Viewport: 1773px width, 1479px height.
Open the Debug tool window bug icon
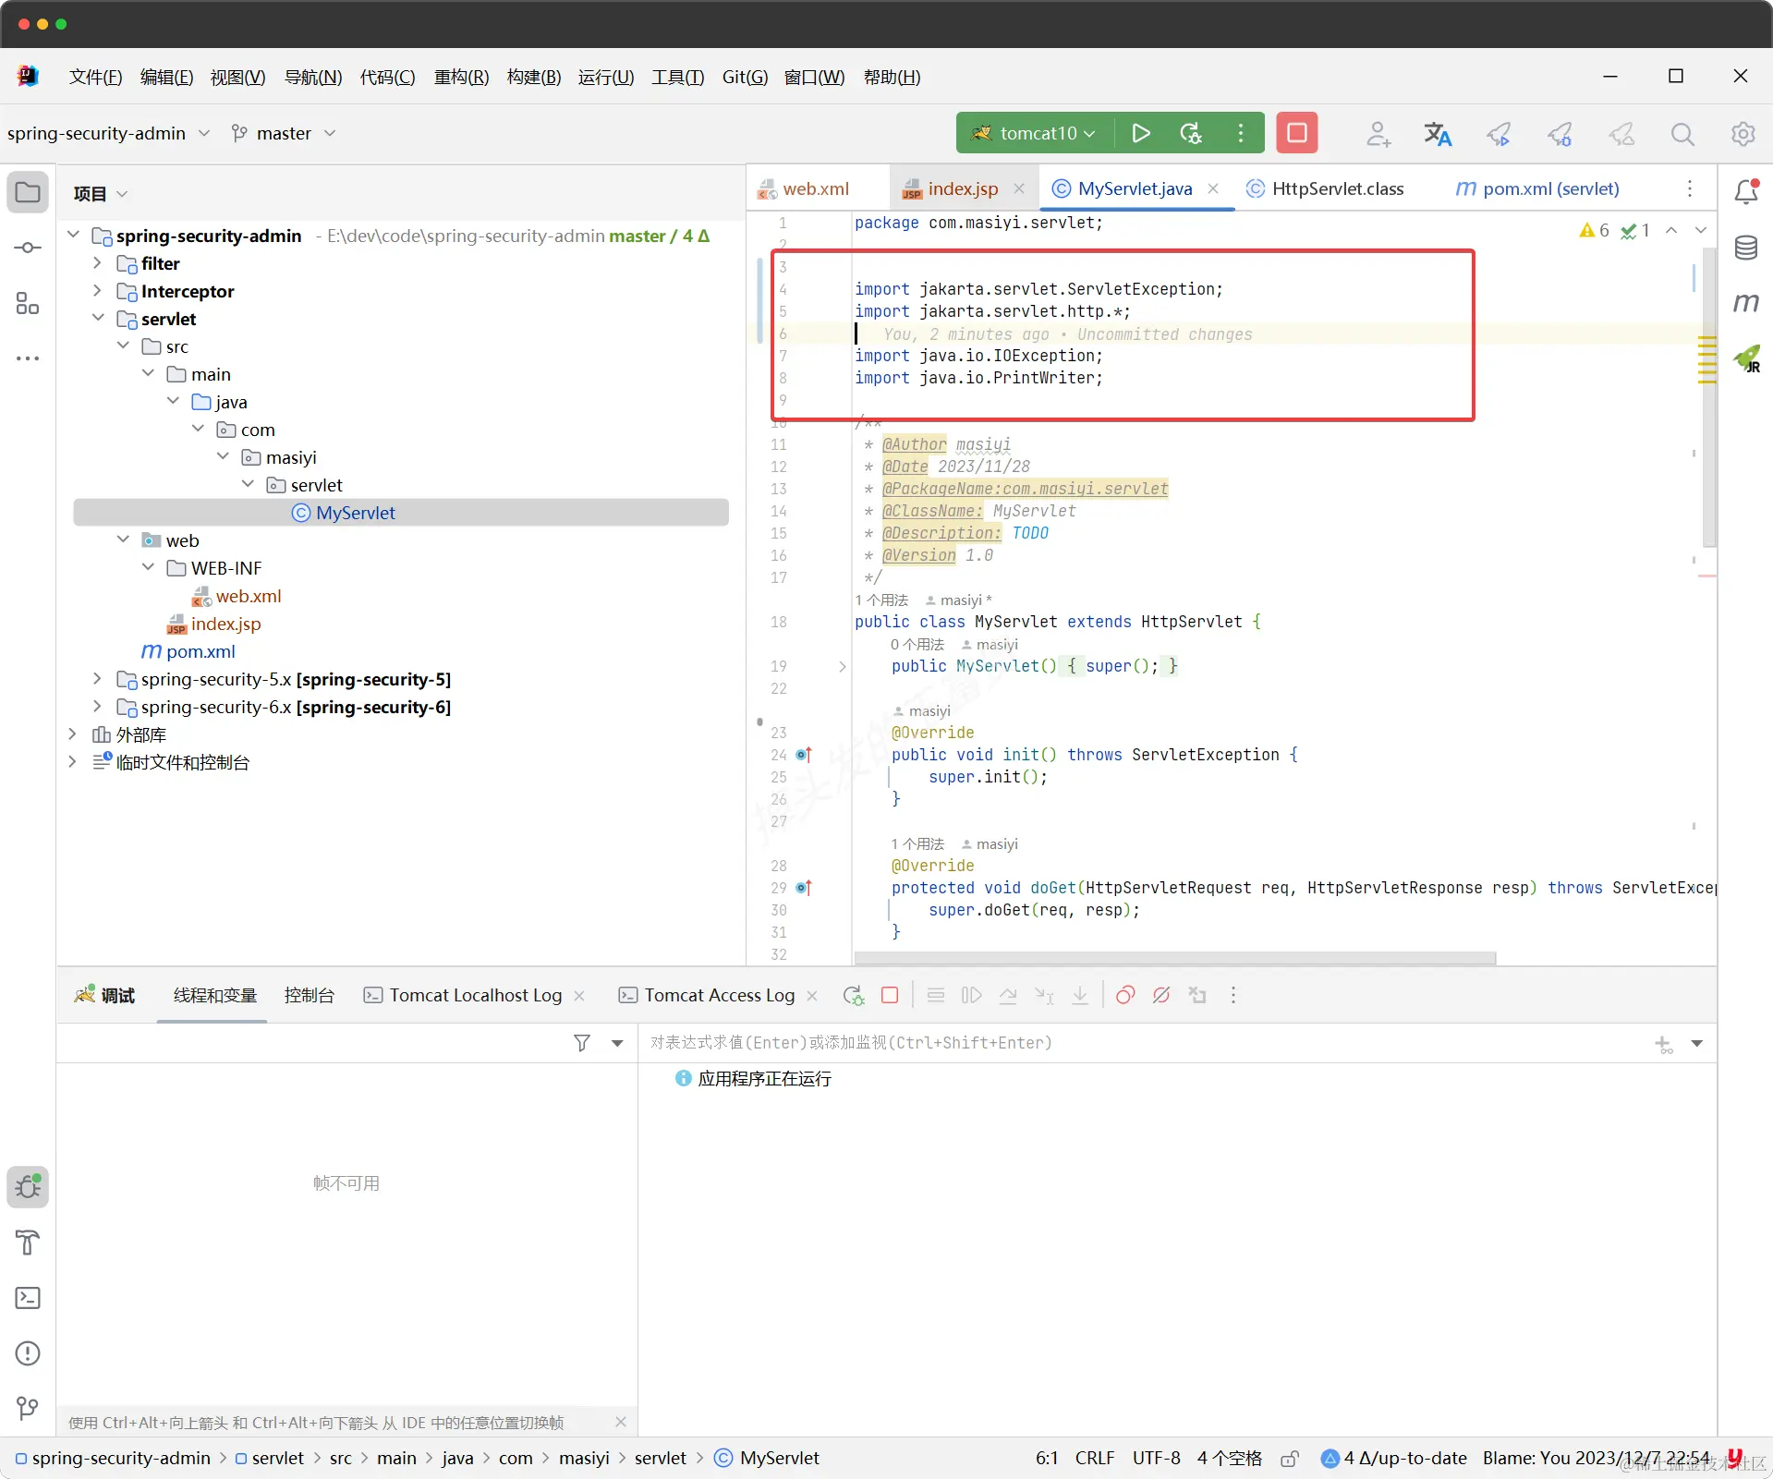pos(28,1187)
